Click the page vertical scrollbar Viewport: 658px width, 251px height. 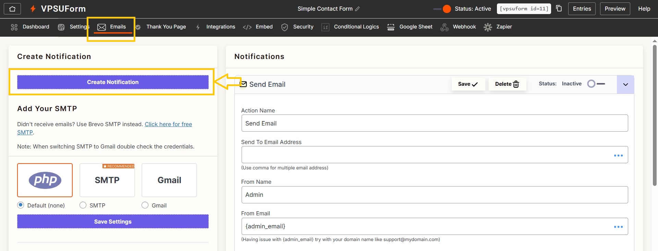coord(655,115)
